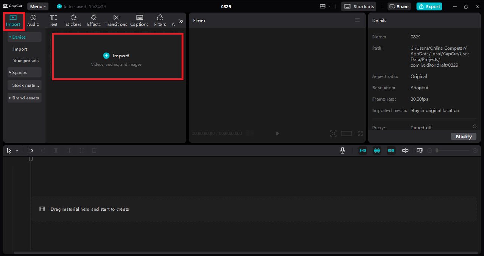484x256 pixels.
Task: Toggle timeline clip linkage
Action: click(391, 150)
